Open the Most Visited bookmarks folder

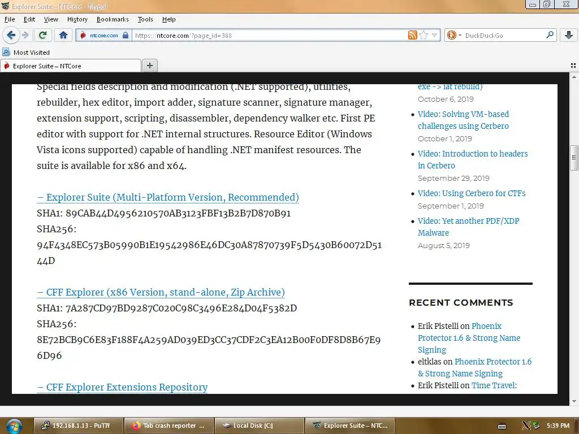[26, 53]
